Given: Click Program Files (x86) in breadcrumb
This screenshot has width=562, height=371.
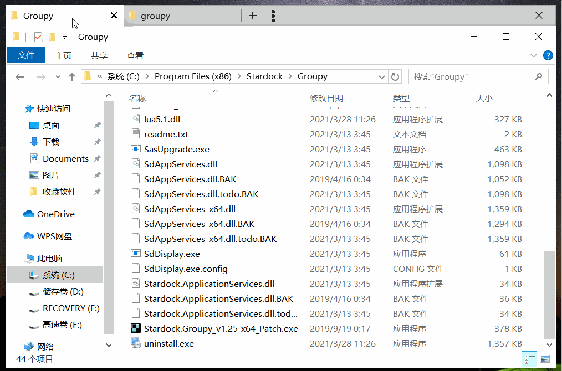Looking at the screenshot, I should pyautogui.click(x=193, y=76).
